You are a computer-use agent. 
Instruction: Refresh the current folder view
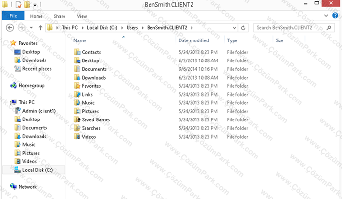pos(243,28)
